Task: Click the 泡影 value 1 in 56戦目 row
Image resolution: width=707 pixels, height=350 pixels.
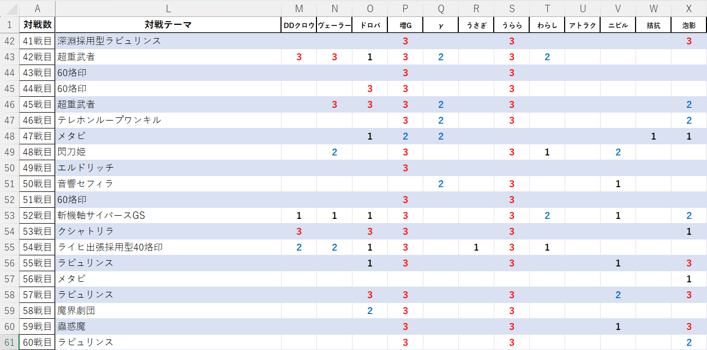Action: pyautogui.click(x=689, y=279)
